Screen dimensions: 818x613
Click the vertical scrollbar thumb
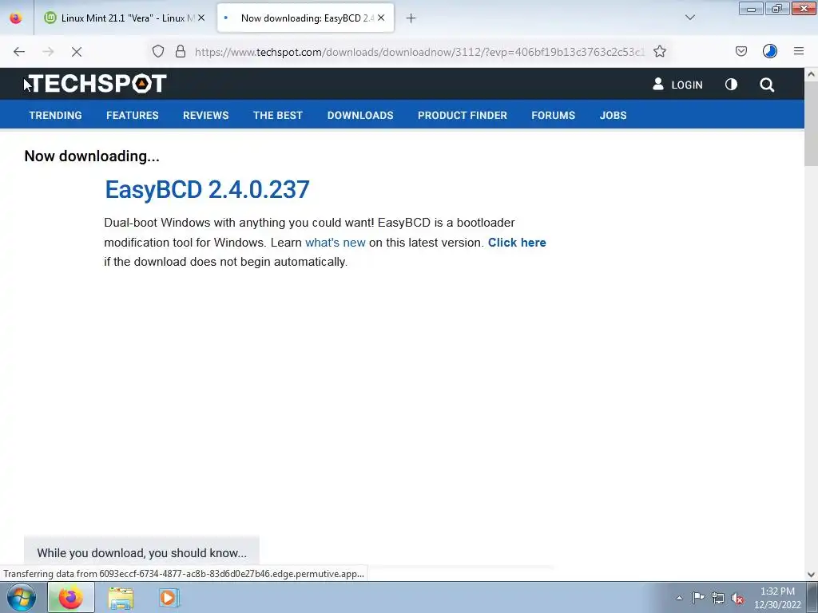click(x=811, y=124)
